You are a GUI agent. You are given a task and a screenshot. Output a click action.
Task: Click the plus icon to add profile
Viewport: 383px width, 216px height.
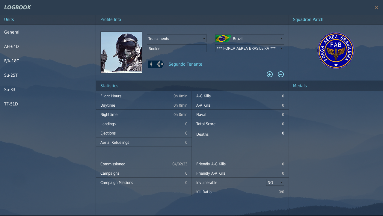[270, 74]
